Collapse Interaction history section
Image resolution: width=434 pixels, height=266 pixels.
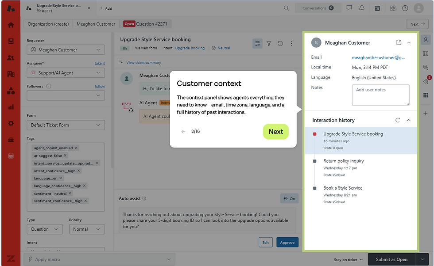click(408, 120)
